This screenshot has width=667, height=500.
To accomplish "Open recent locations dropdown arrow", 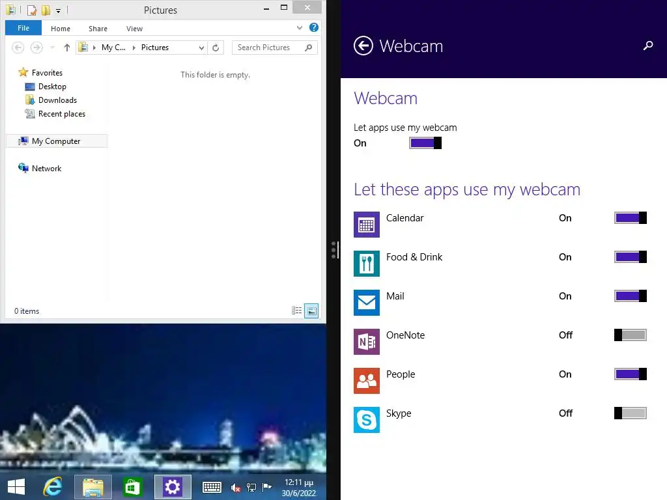I will click(x=52, y=48).
